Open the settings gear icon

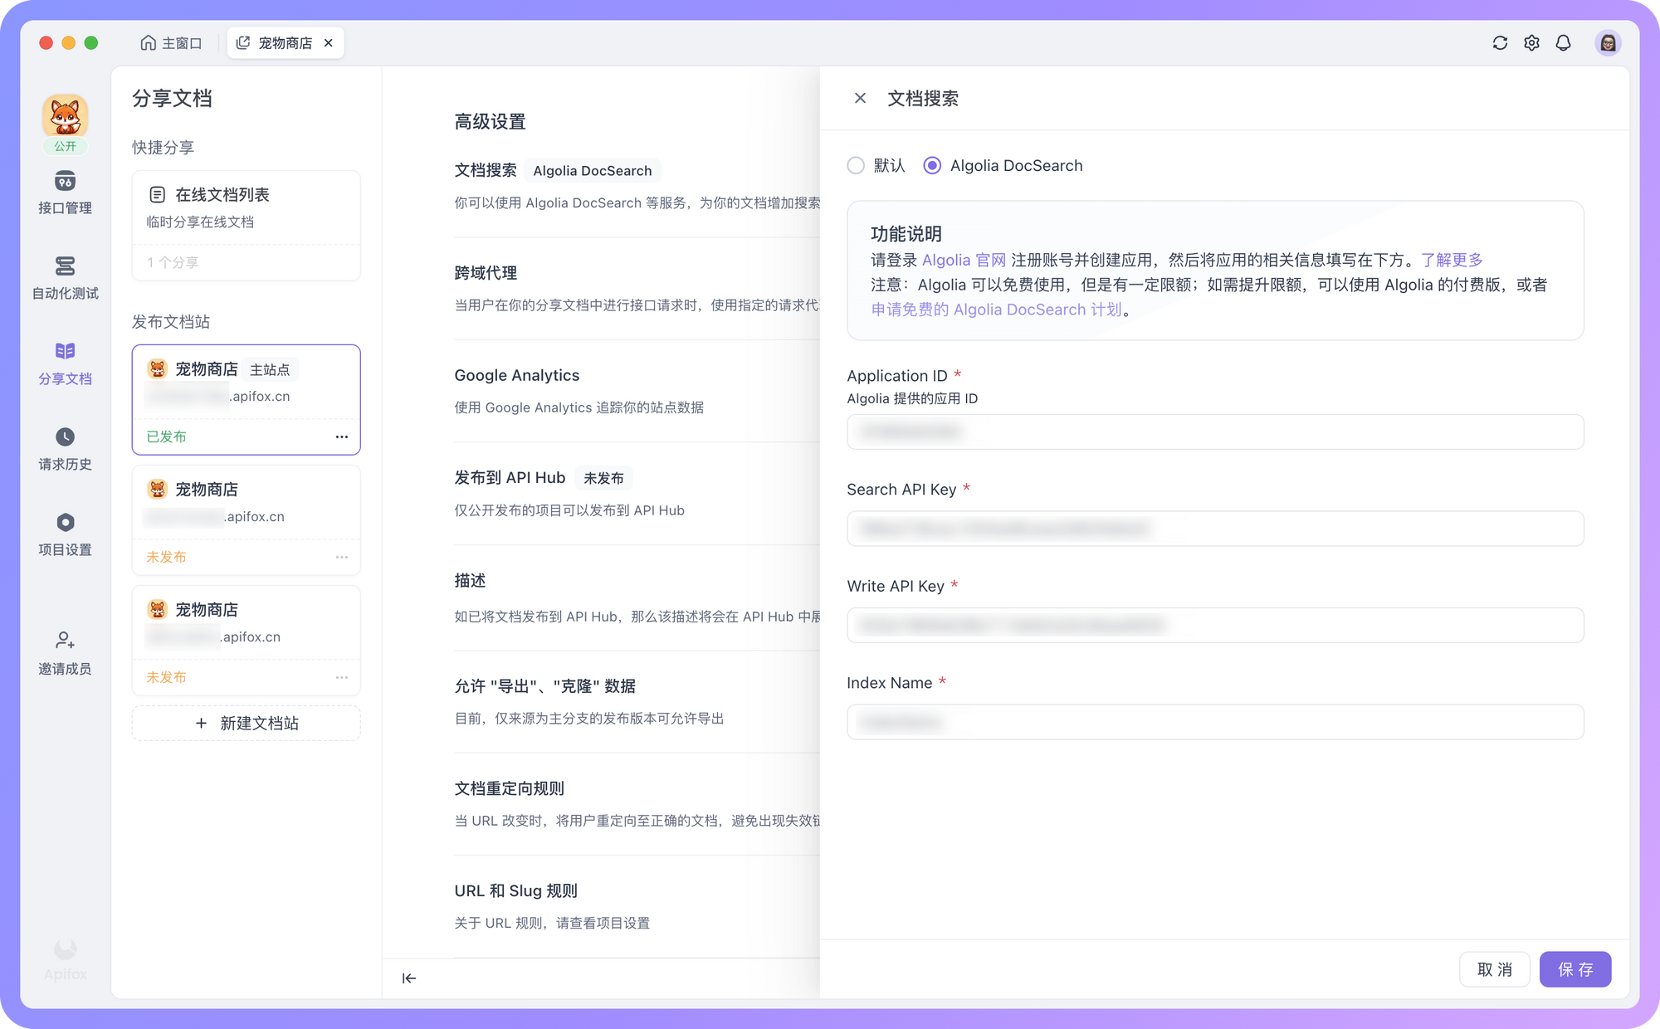1531,43
